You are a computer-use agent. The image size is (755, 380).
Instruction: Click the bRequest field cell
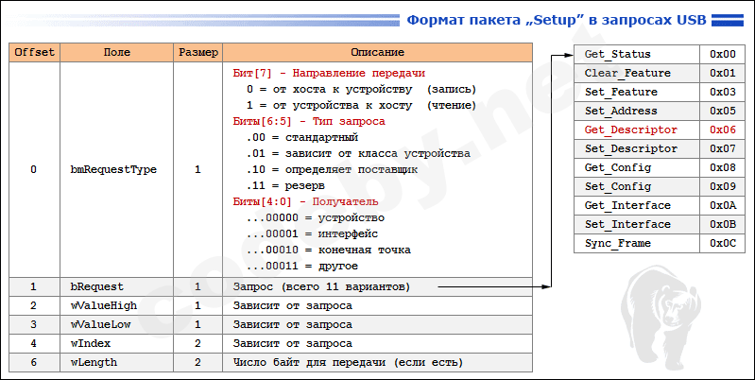[97, 285]
